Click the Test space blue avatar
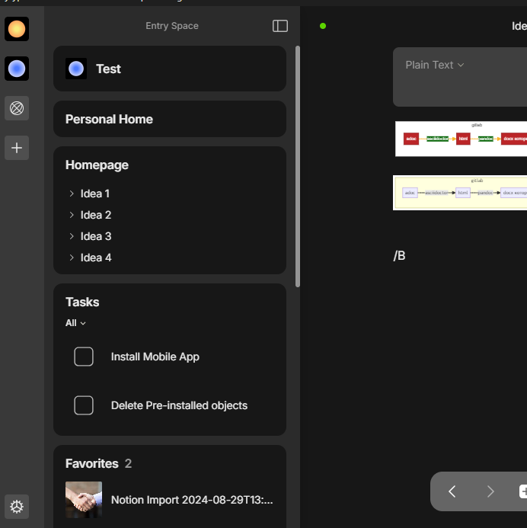 [76, 69]
